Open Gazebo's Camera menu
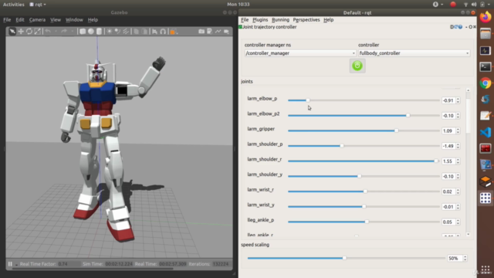The height and width of the screenshot is (278, 494). [x=37, y=20]
